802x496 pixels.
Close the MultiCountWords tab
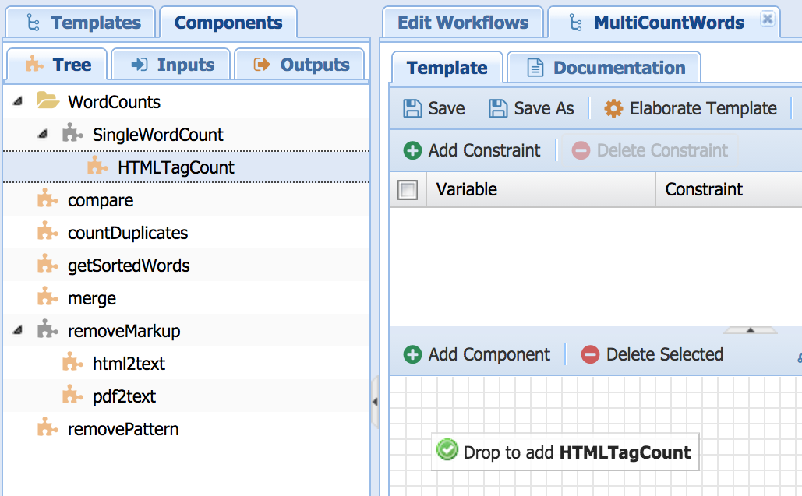(767, 19)
